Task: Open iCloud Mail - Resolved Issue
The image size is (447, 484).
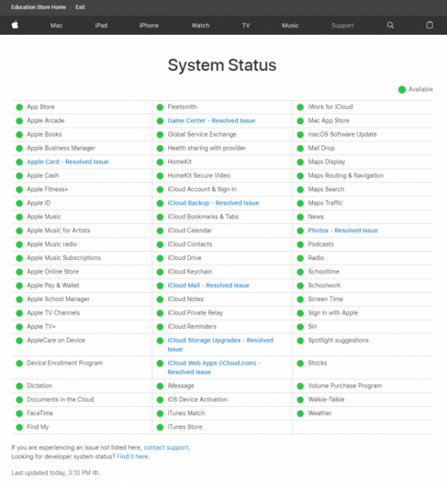Action: point(208,285)
